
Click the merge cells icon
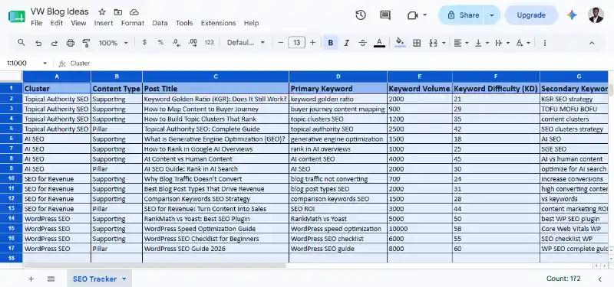click(433, 43)
